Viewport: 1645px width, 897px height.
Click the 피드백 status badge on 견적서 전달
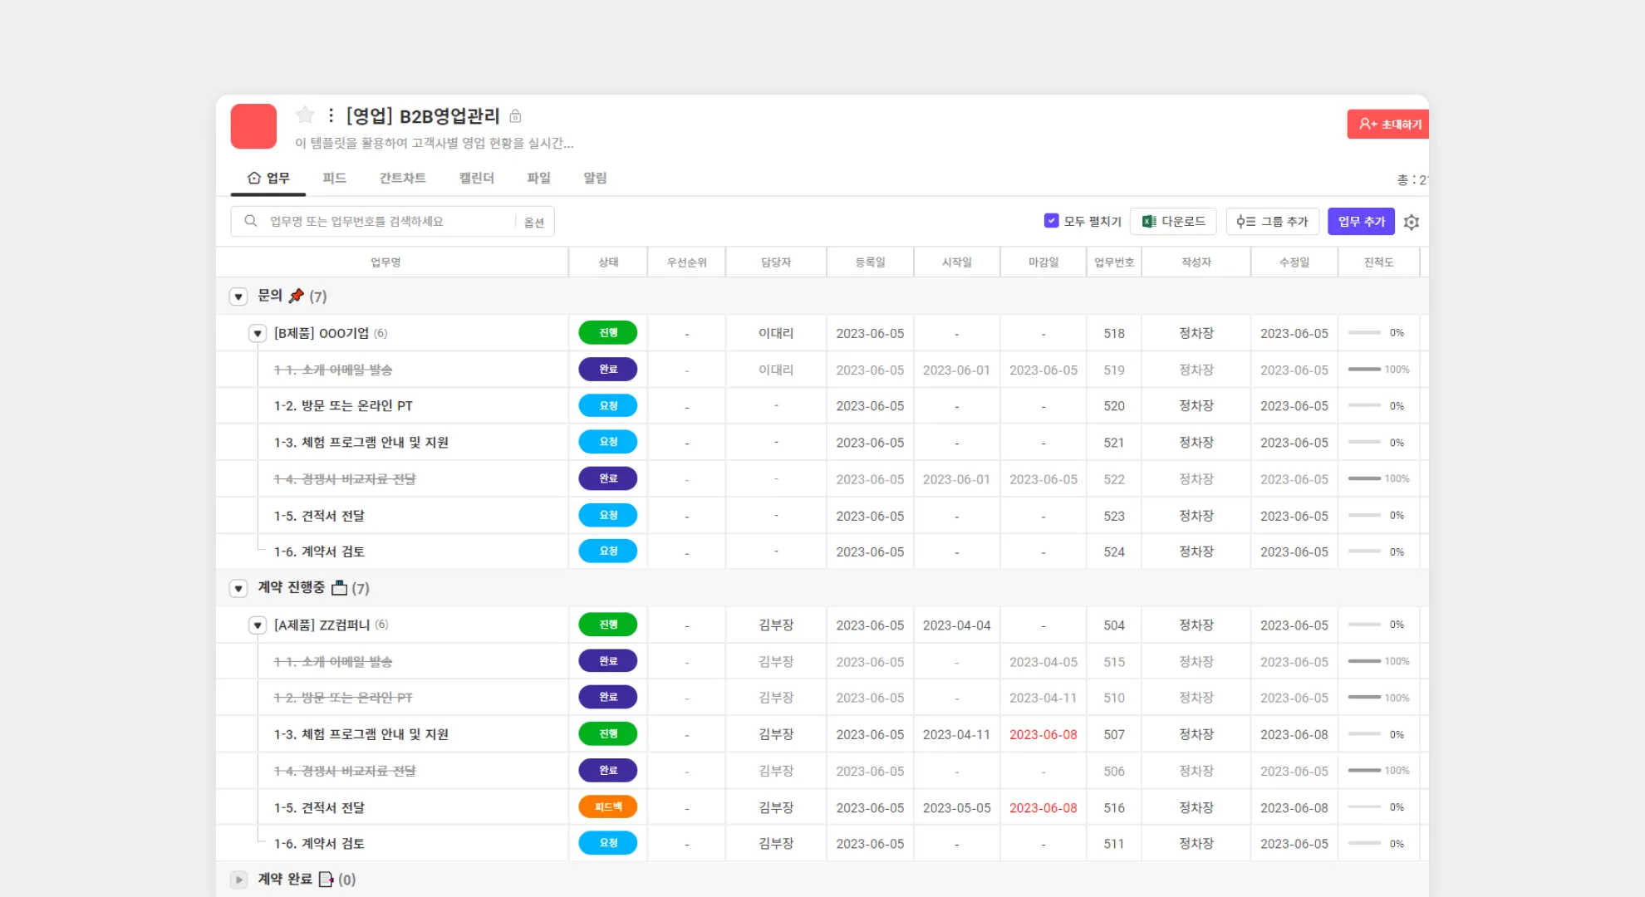[608, 807]
